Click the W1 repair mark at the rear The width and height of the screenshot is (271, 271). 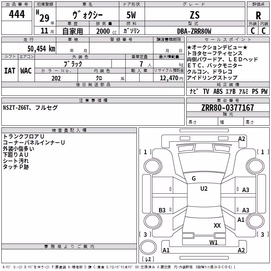[213, 243]
